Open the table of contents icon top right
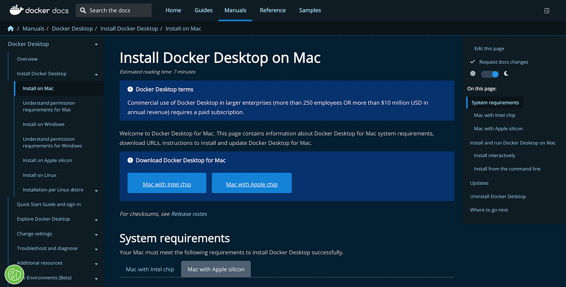The image size is (566, 287). click(547, 10)
